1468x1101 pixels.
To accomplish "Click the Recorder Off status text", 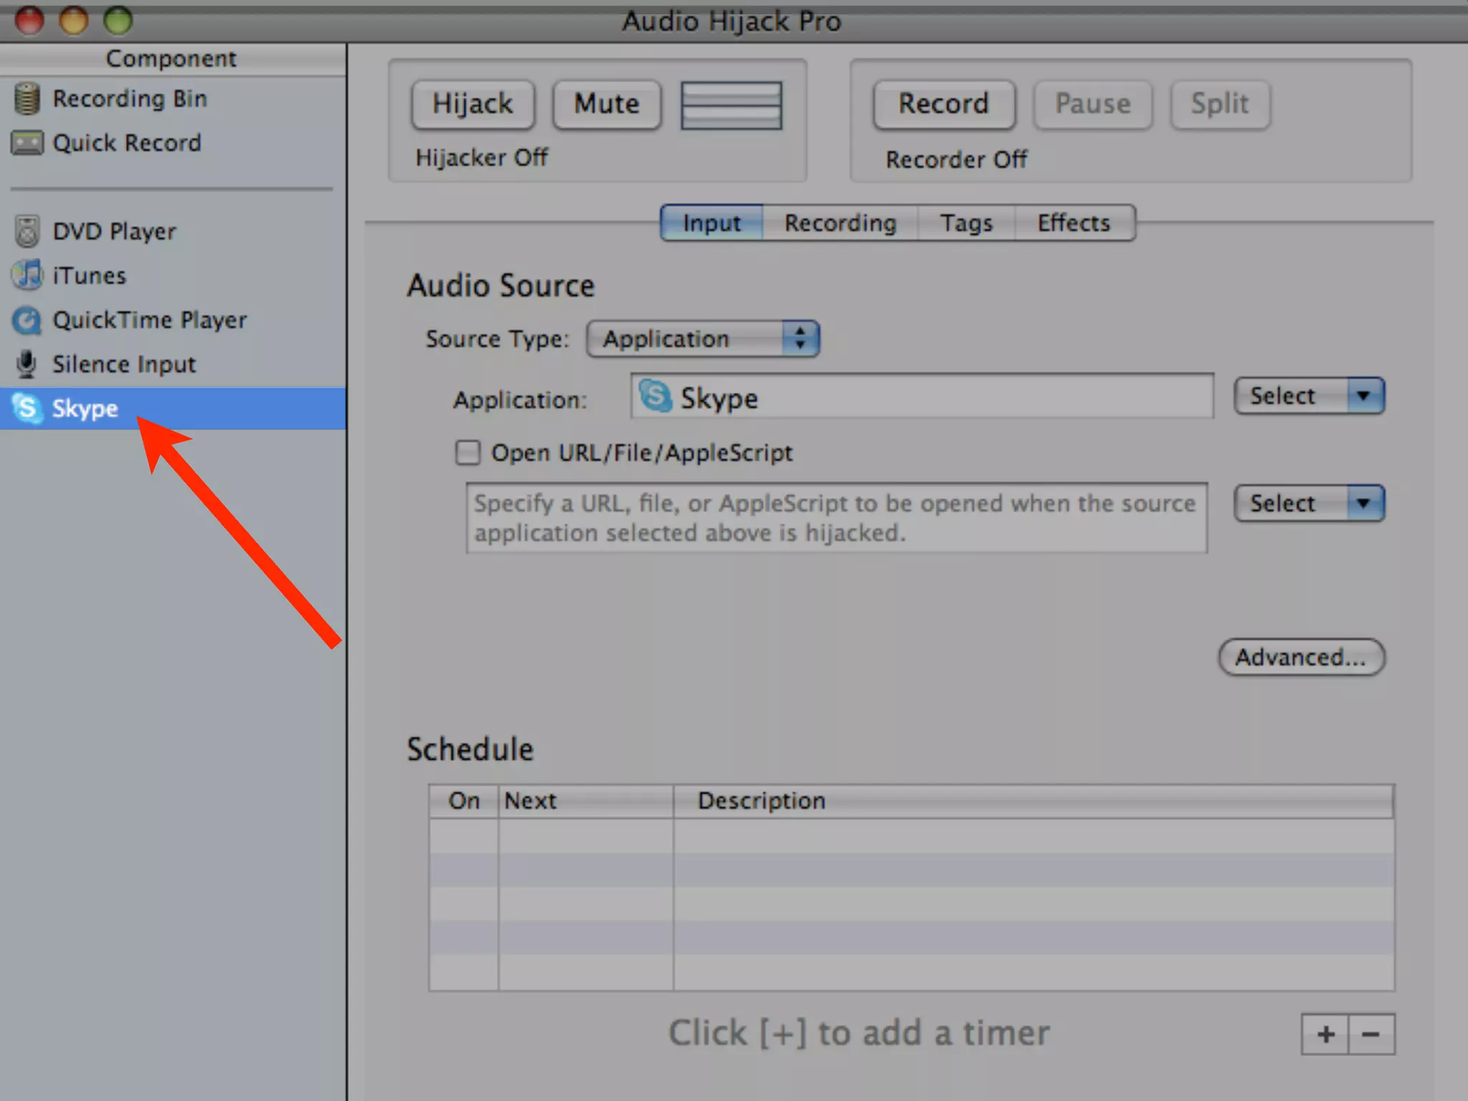I will [x=956, y=159].
